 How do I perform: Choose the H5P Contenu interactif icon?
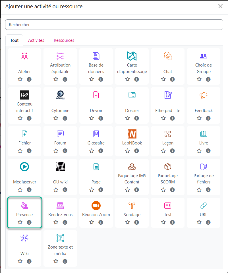[24, 95]
